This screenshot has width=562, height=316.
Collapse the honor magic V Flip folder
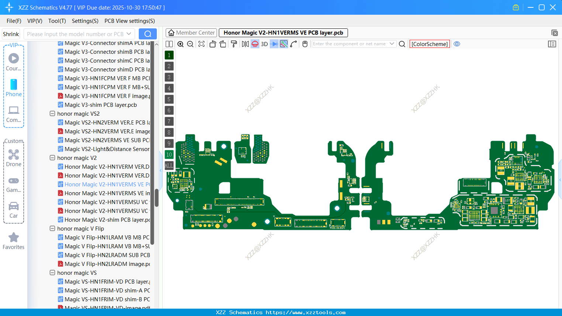pyautogui.click(x=52, y=228)
